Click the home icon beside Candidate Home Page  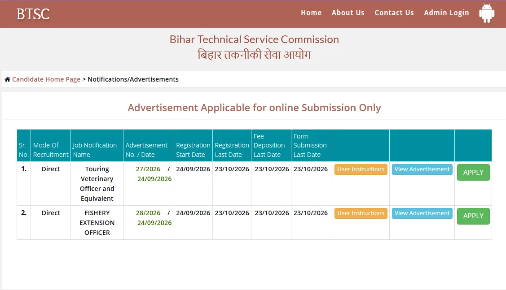[x=8, y=79]
